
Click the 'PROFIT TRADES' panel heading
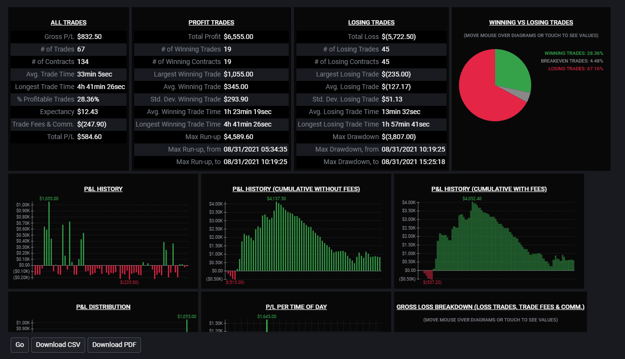[212, 23]
